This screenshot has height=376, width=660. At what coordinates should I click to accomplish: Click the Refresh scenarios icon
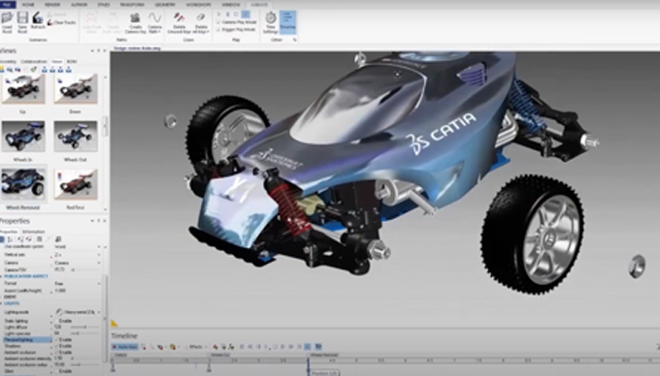tap(38, 20)
